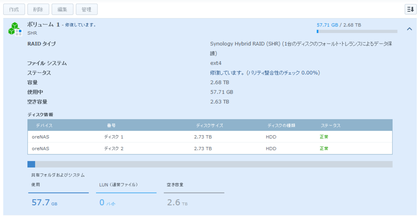This screenshot has height=217, width=418.
Task: Click the 空き容量 2.6 TB legend item
Action: point(194,194)
